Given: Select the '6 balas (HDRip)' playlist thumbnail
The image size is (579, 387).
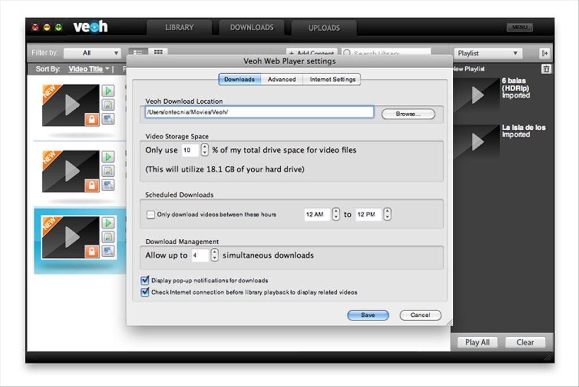Looking at the screenshot, I should (x=477, y=95).
